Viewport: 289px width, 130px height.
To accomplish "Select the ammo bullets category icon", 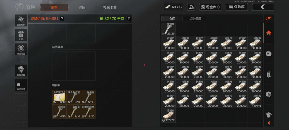I will (x=269, y=74).
